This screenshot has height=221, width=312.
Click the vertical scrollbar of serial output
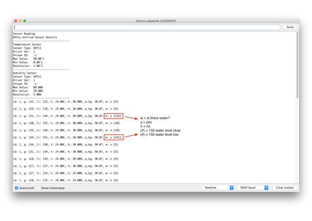(x=297, y=65)
